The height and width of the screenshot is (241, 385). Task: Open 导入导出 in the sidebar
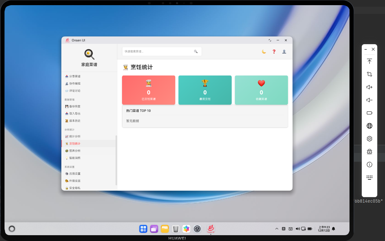pos(88,113)
